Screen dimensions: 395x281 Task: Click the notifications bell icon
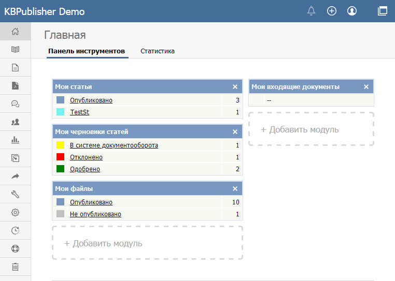tap(311, 11)
